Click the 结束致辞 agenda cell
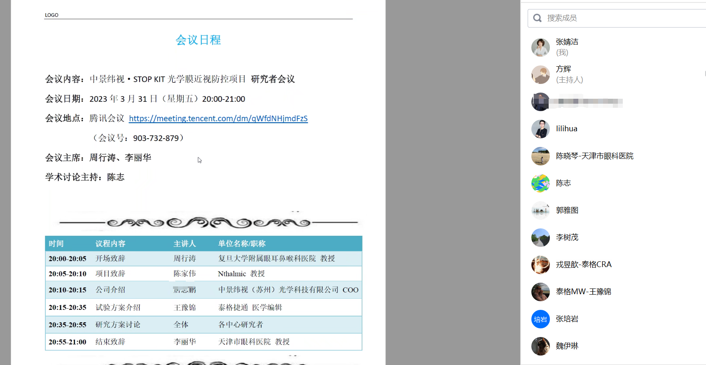The image size is (706, 365). pos(110,342)
